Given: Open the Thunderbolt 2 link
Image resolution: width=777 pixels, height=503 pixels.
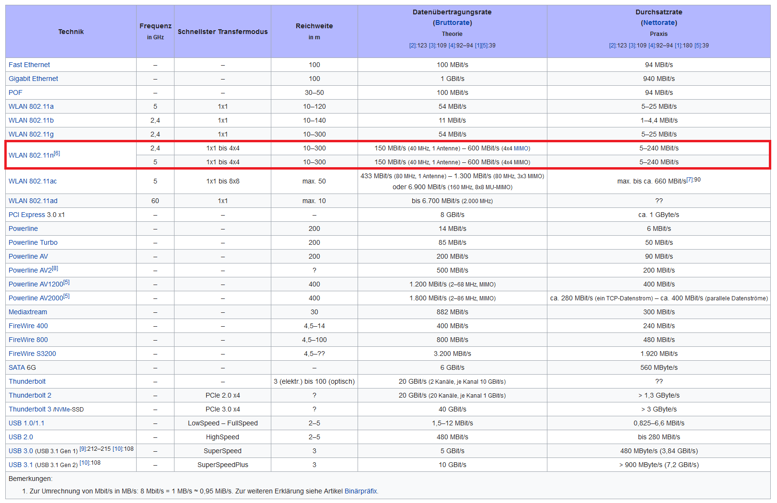Looking at the screenshot, I should [30, 395].
